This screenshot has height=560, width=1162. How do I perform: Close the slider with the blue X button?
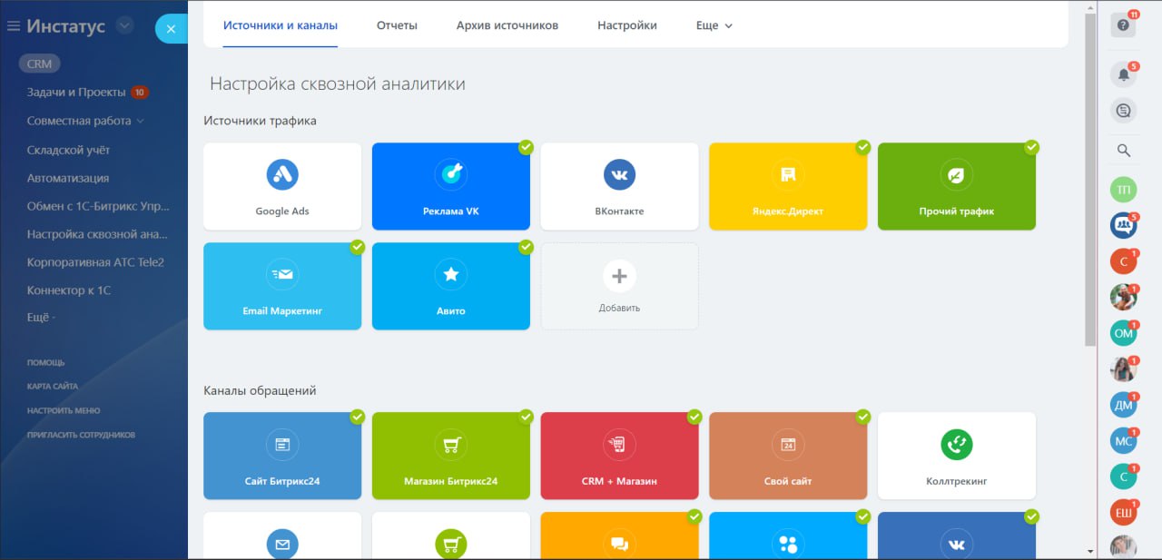click(x=171, y=29)
